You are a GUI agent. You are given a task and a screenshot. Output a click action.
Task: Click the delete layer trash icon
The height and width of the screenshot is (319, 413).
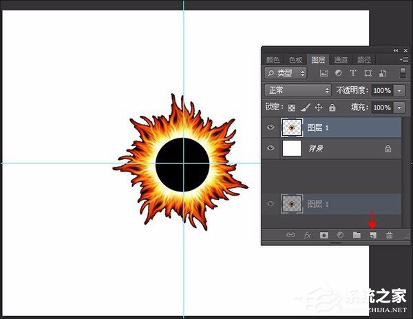pos(390,235)
